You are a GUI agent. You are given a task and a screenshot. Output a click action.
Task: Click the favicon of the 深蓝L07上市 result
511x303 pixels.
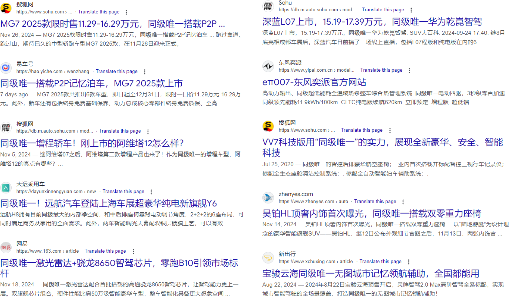[x=268, y=6]
